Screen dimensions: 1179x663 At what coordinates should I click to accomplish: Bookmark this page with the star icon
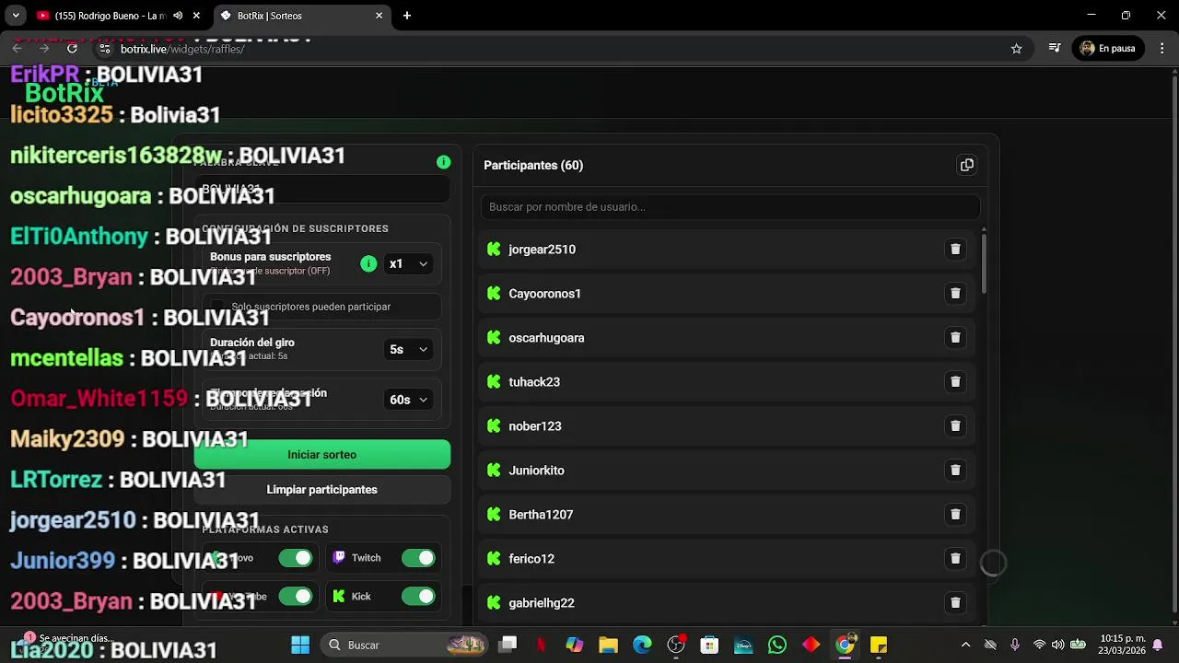pyautogui.click(x=1016, y=49)
